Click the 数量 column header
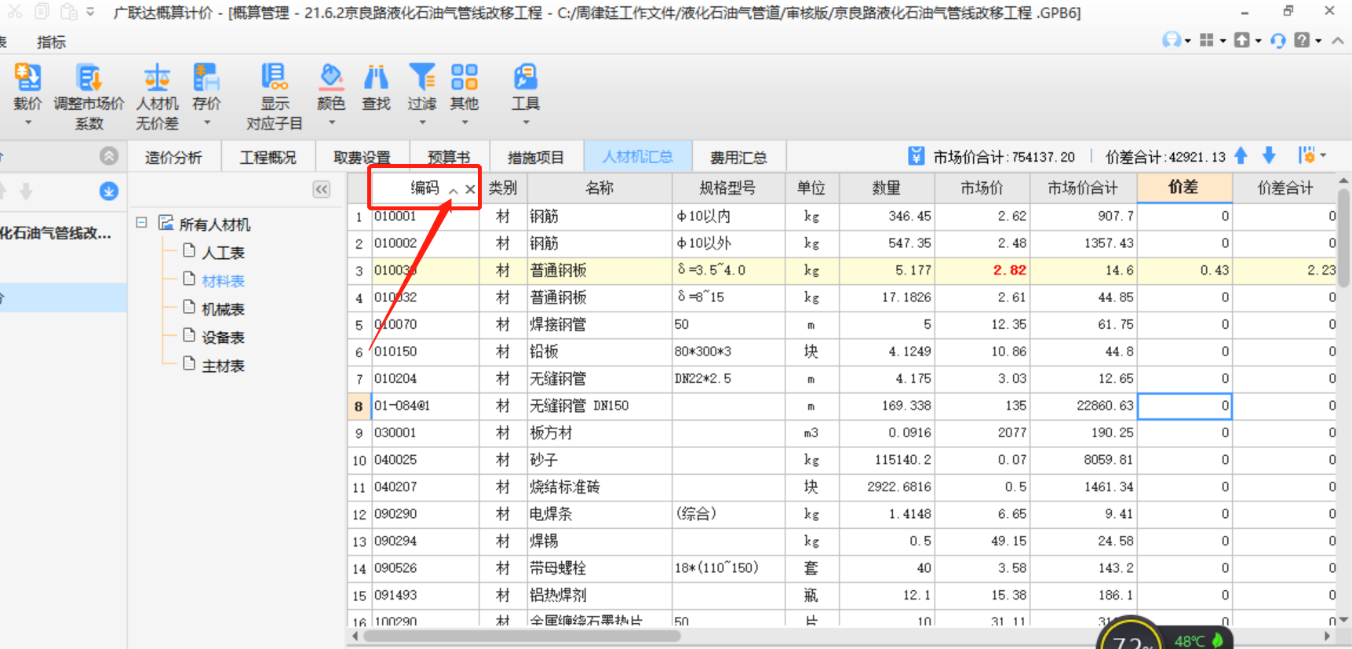1352x649 pixels. click(887, 188)
